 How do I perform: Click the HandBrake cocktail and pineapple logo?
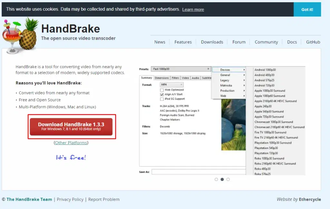point(21,36)
